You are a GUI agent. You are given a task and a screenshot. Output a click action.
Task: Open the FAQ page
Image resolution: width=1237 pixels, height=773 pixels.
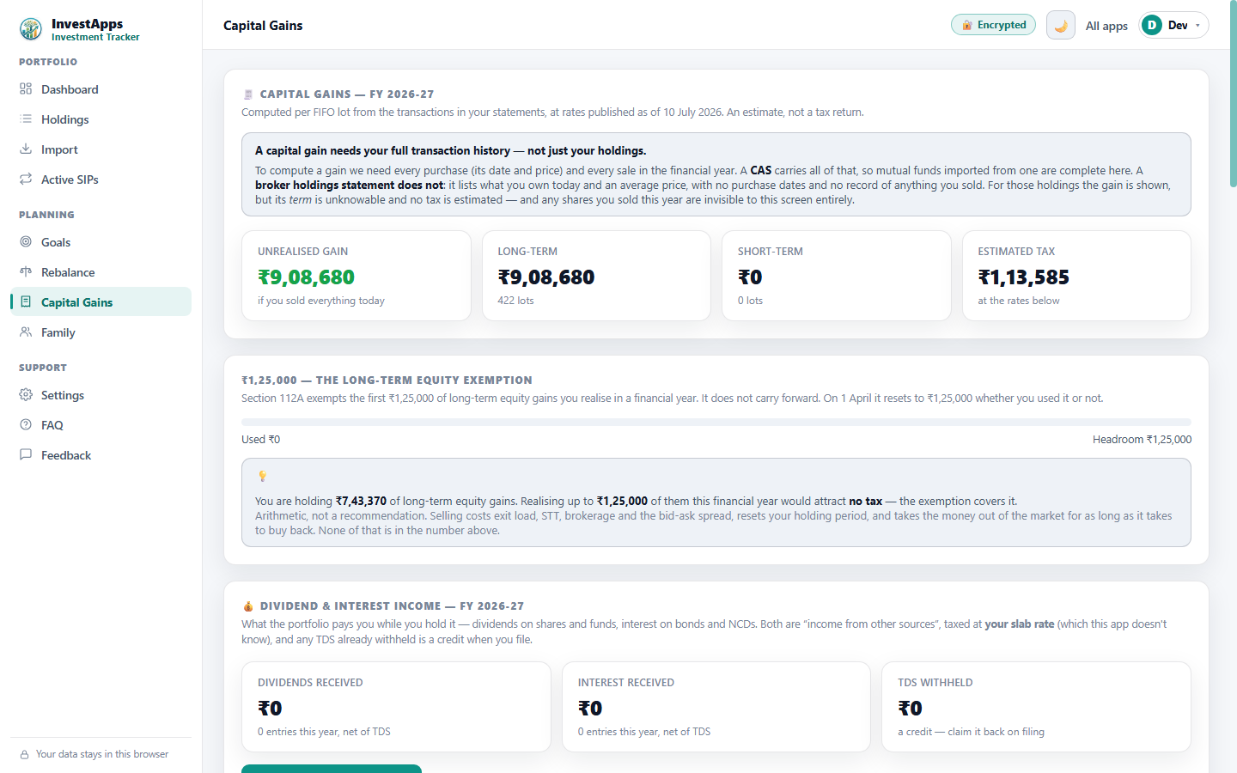coord(101,425)
